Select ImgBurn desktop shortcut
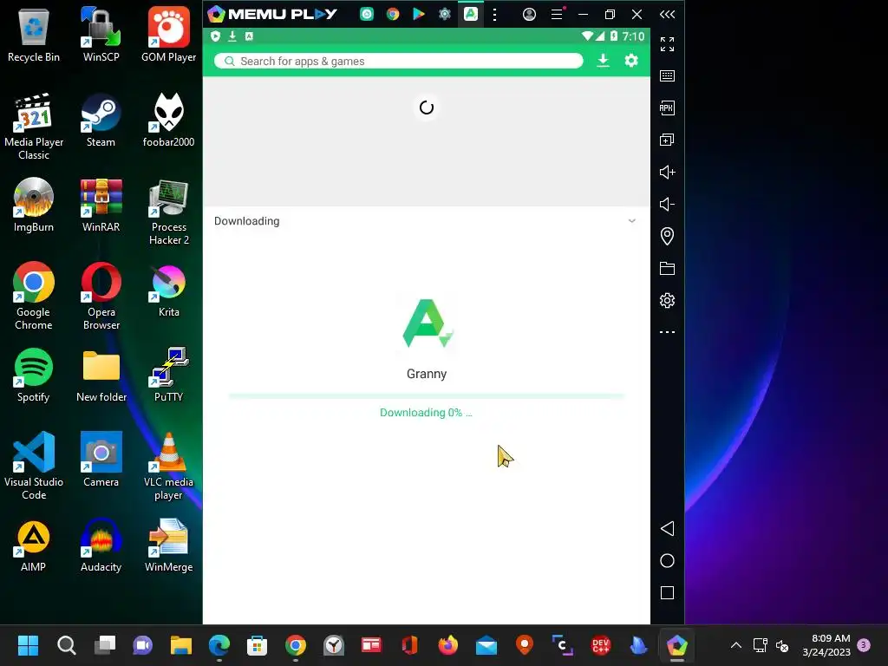 [x=34, y=205]
